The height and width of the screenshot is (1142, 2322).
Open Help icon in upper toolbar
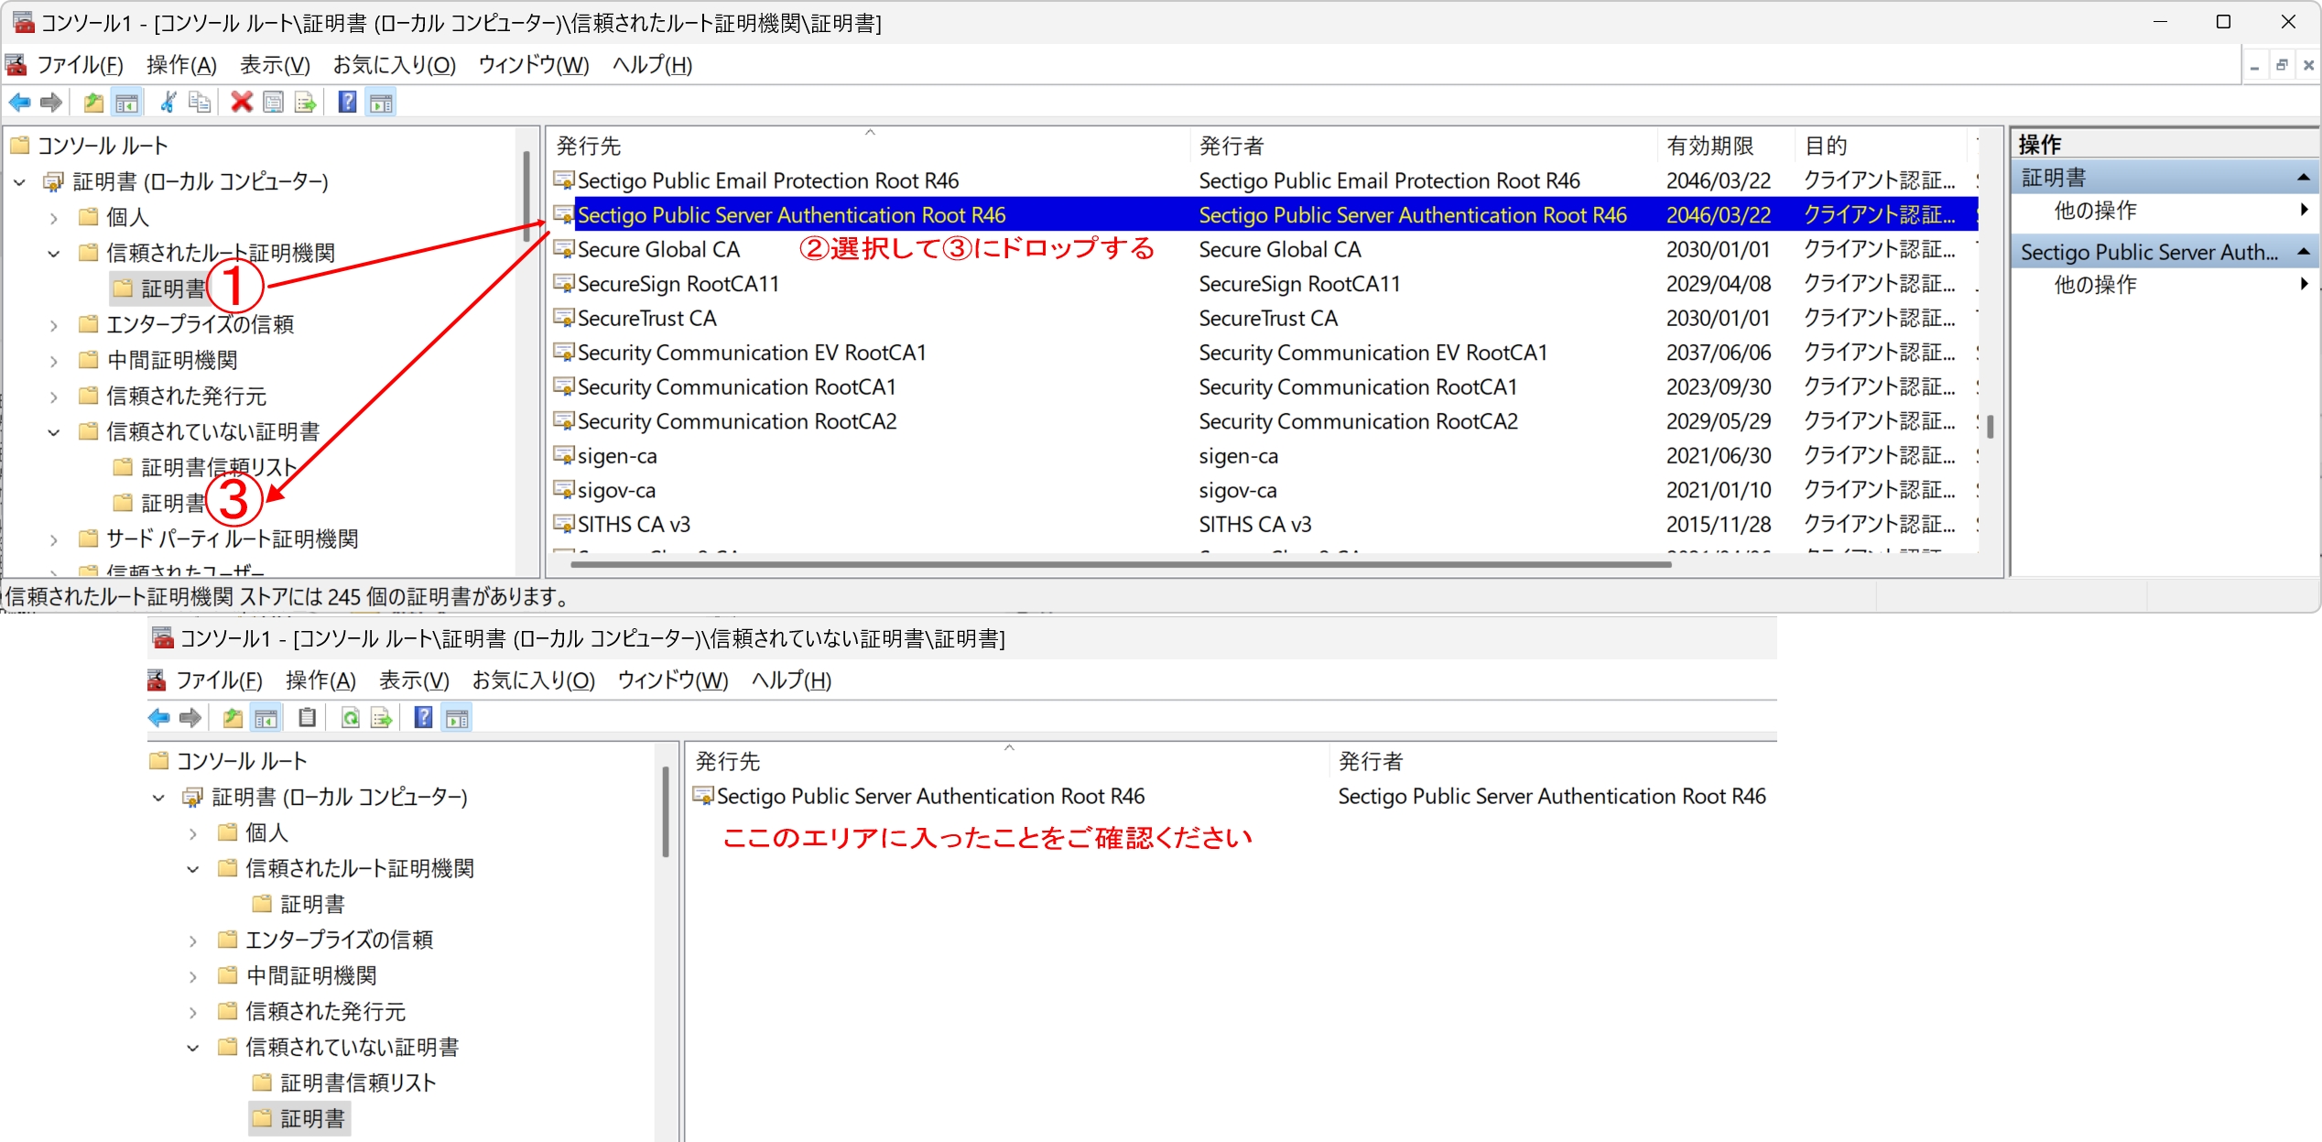point(348,103)
